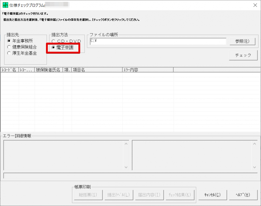Click the チェック結果(K) print button
The height and width of the screenshot is (206, 261).
tap(180, 195)
